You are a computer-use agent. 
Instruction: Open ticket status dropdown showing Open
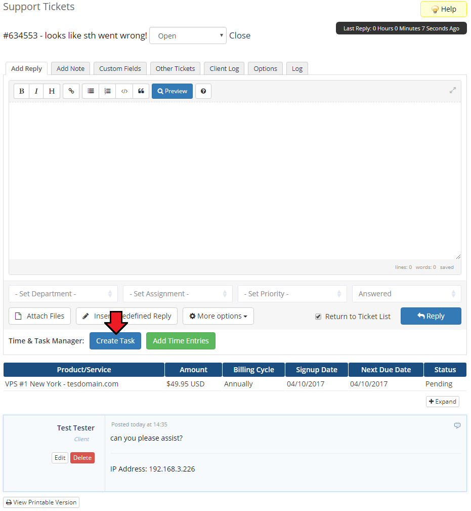pyautogui.click(x=188, y=35)
